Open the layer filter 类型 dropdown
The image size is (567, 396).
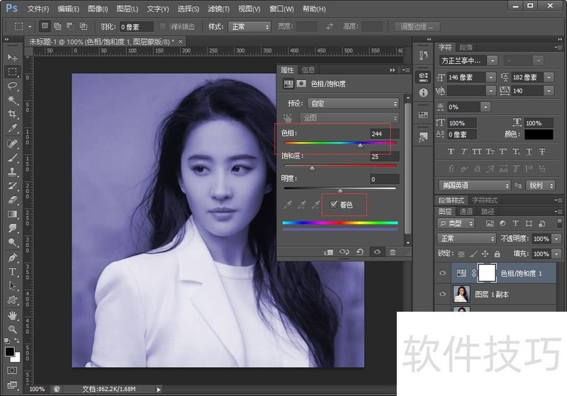click(x=456, y=224)
